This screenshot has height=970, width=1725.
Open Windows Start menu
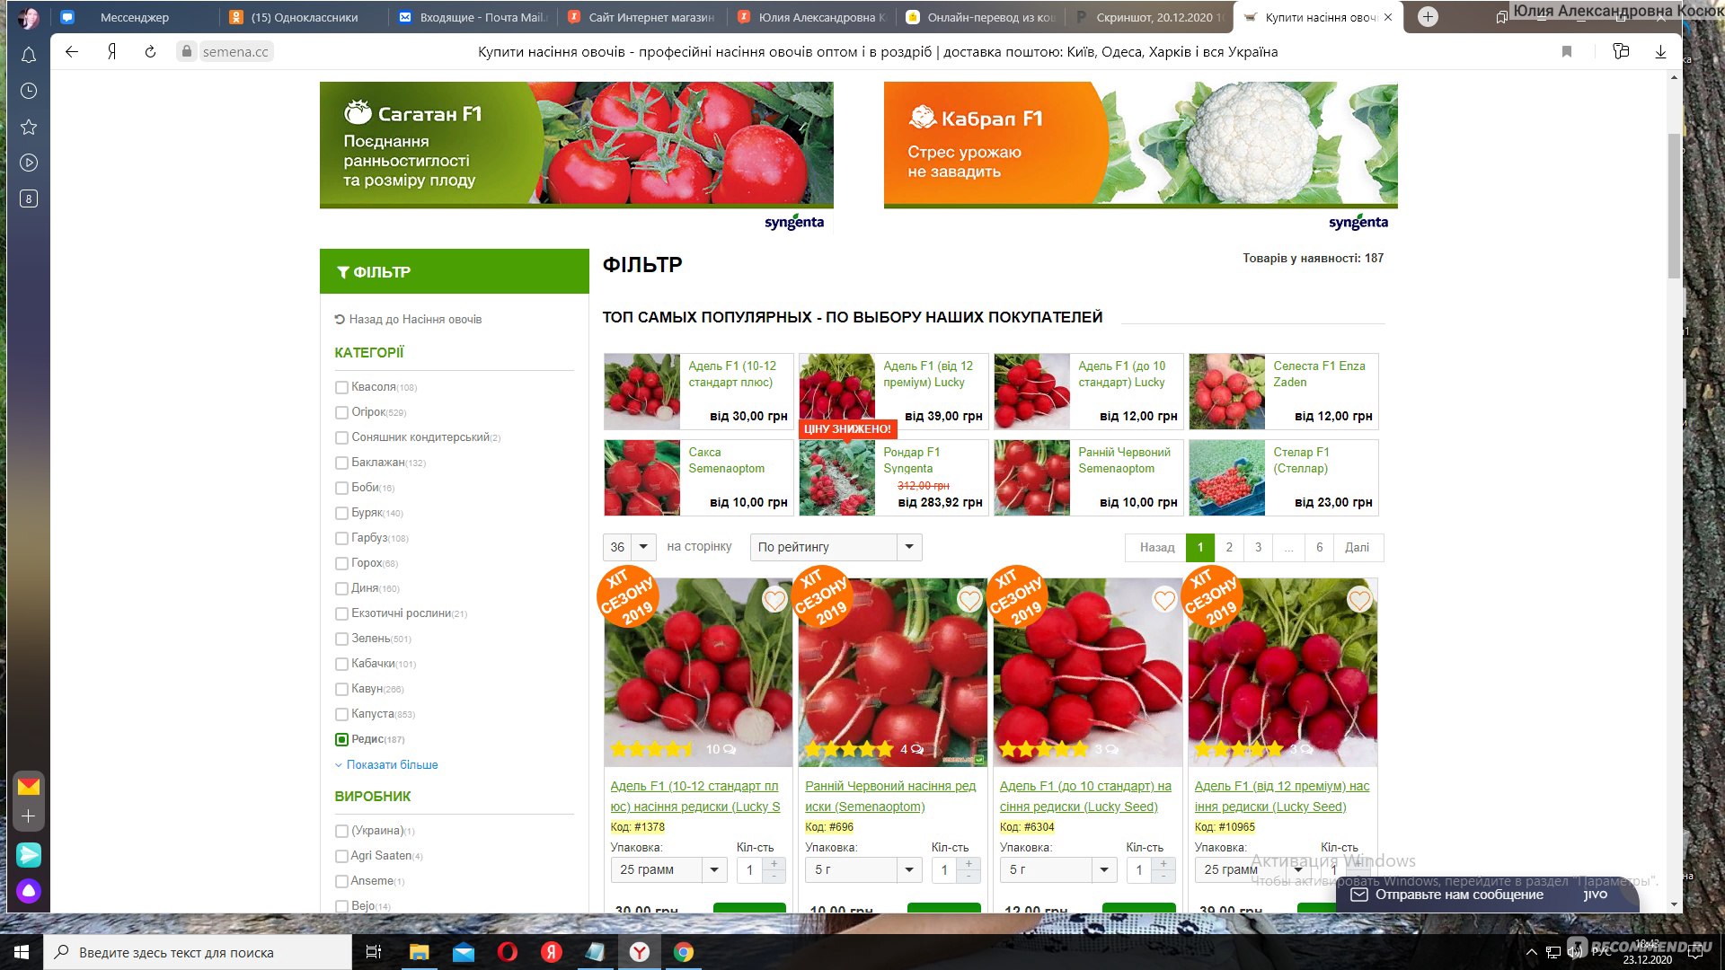[22, 952]
